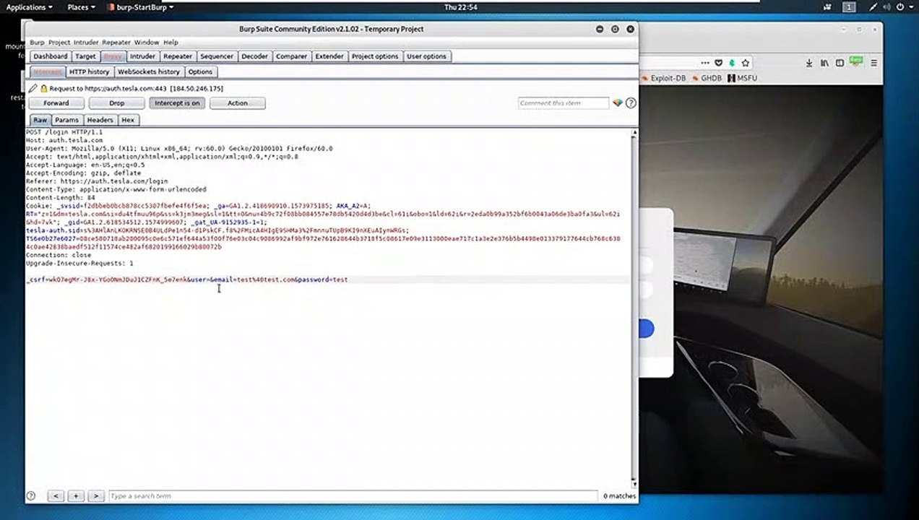Open the burp-StartBurp app menu in top bar
Image resolution: width=919 pixels, height=520 pixels.
tap(139, 7)
